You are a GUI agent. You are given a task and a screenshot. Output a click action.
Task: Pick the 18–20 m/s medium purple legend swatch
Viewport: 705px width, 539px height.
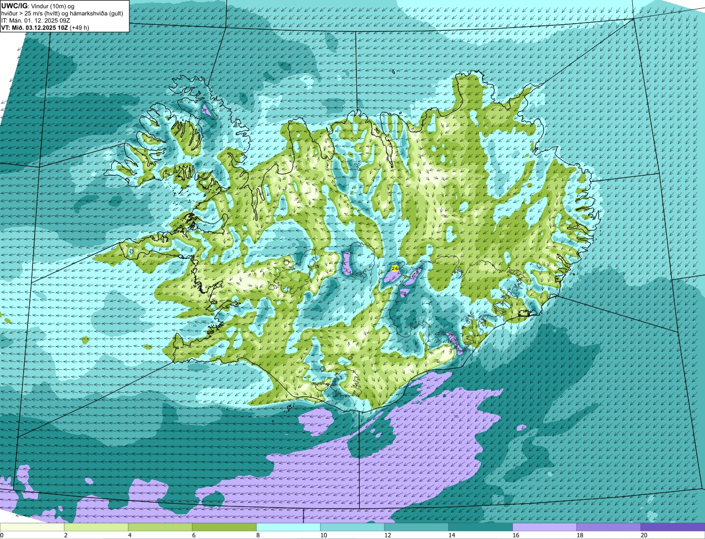pos(608,527)
